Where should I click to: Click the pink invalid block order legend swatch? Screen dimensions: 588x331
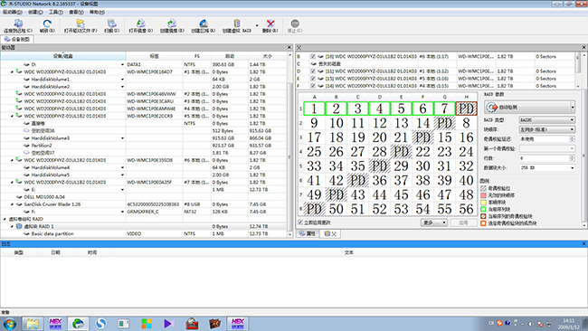tap(483, 195)
